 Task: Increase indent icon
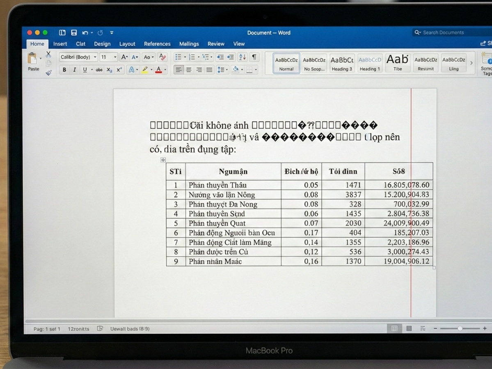231,57
